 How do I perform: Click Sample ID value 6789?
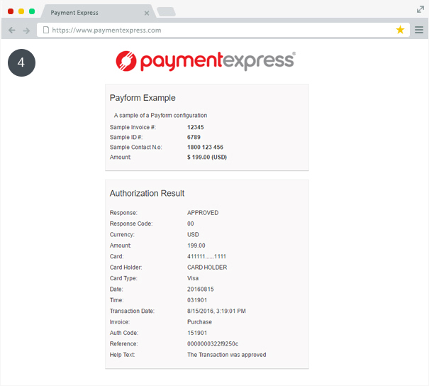pos(194,137)
